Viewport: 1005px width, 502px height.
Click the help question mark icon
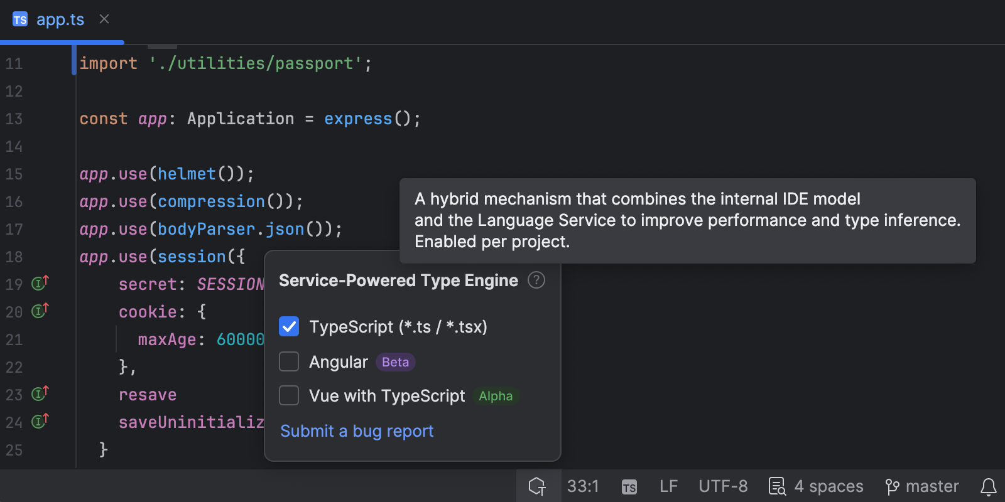tap(536, 280)
